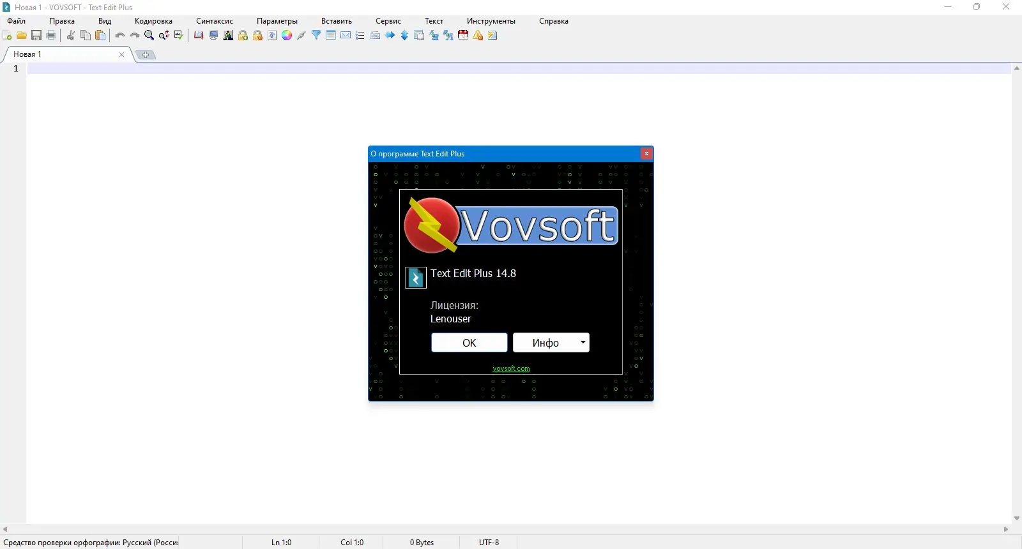Click the Paste clipboard icon
Viewport: 1022px width, 549px height.
[x=100, y=36]
